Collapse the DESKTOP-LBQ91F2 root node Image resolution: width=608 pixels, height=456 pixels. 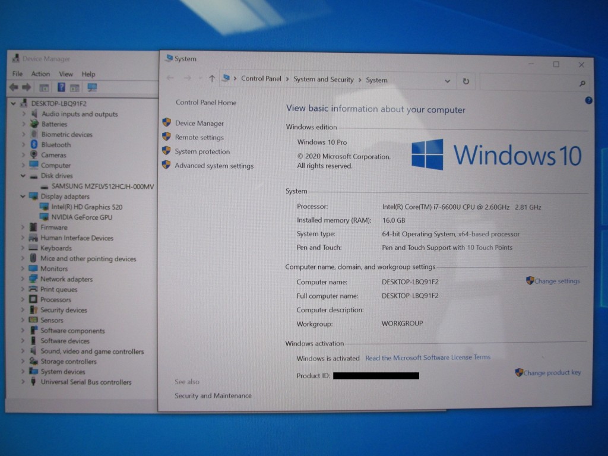(14, 103)
